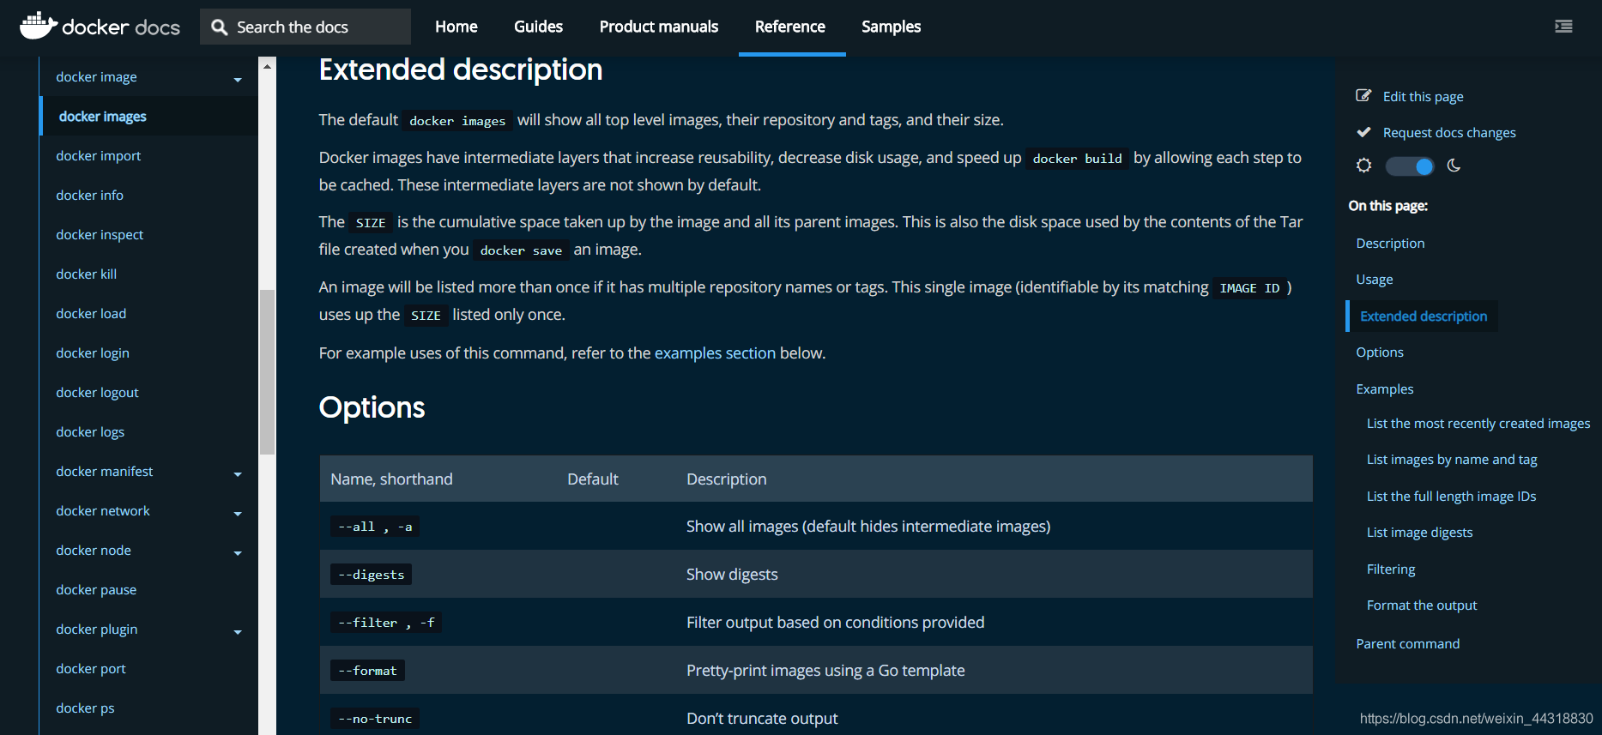Select docker load in sidebar
The image size is (1602, 735).
pos(91,314)
